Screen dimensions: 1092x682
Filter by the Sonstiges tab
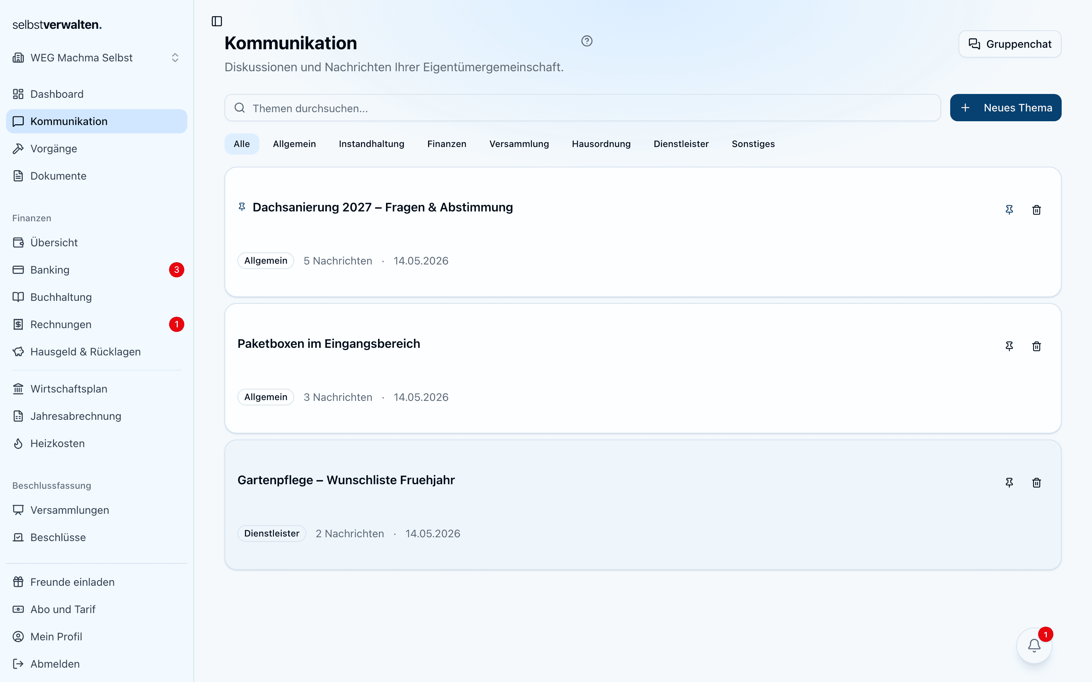click(x=753, y=144)
